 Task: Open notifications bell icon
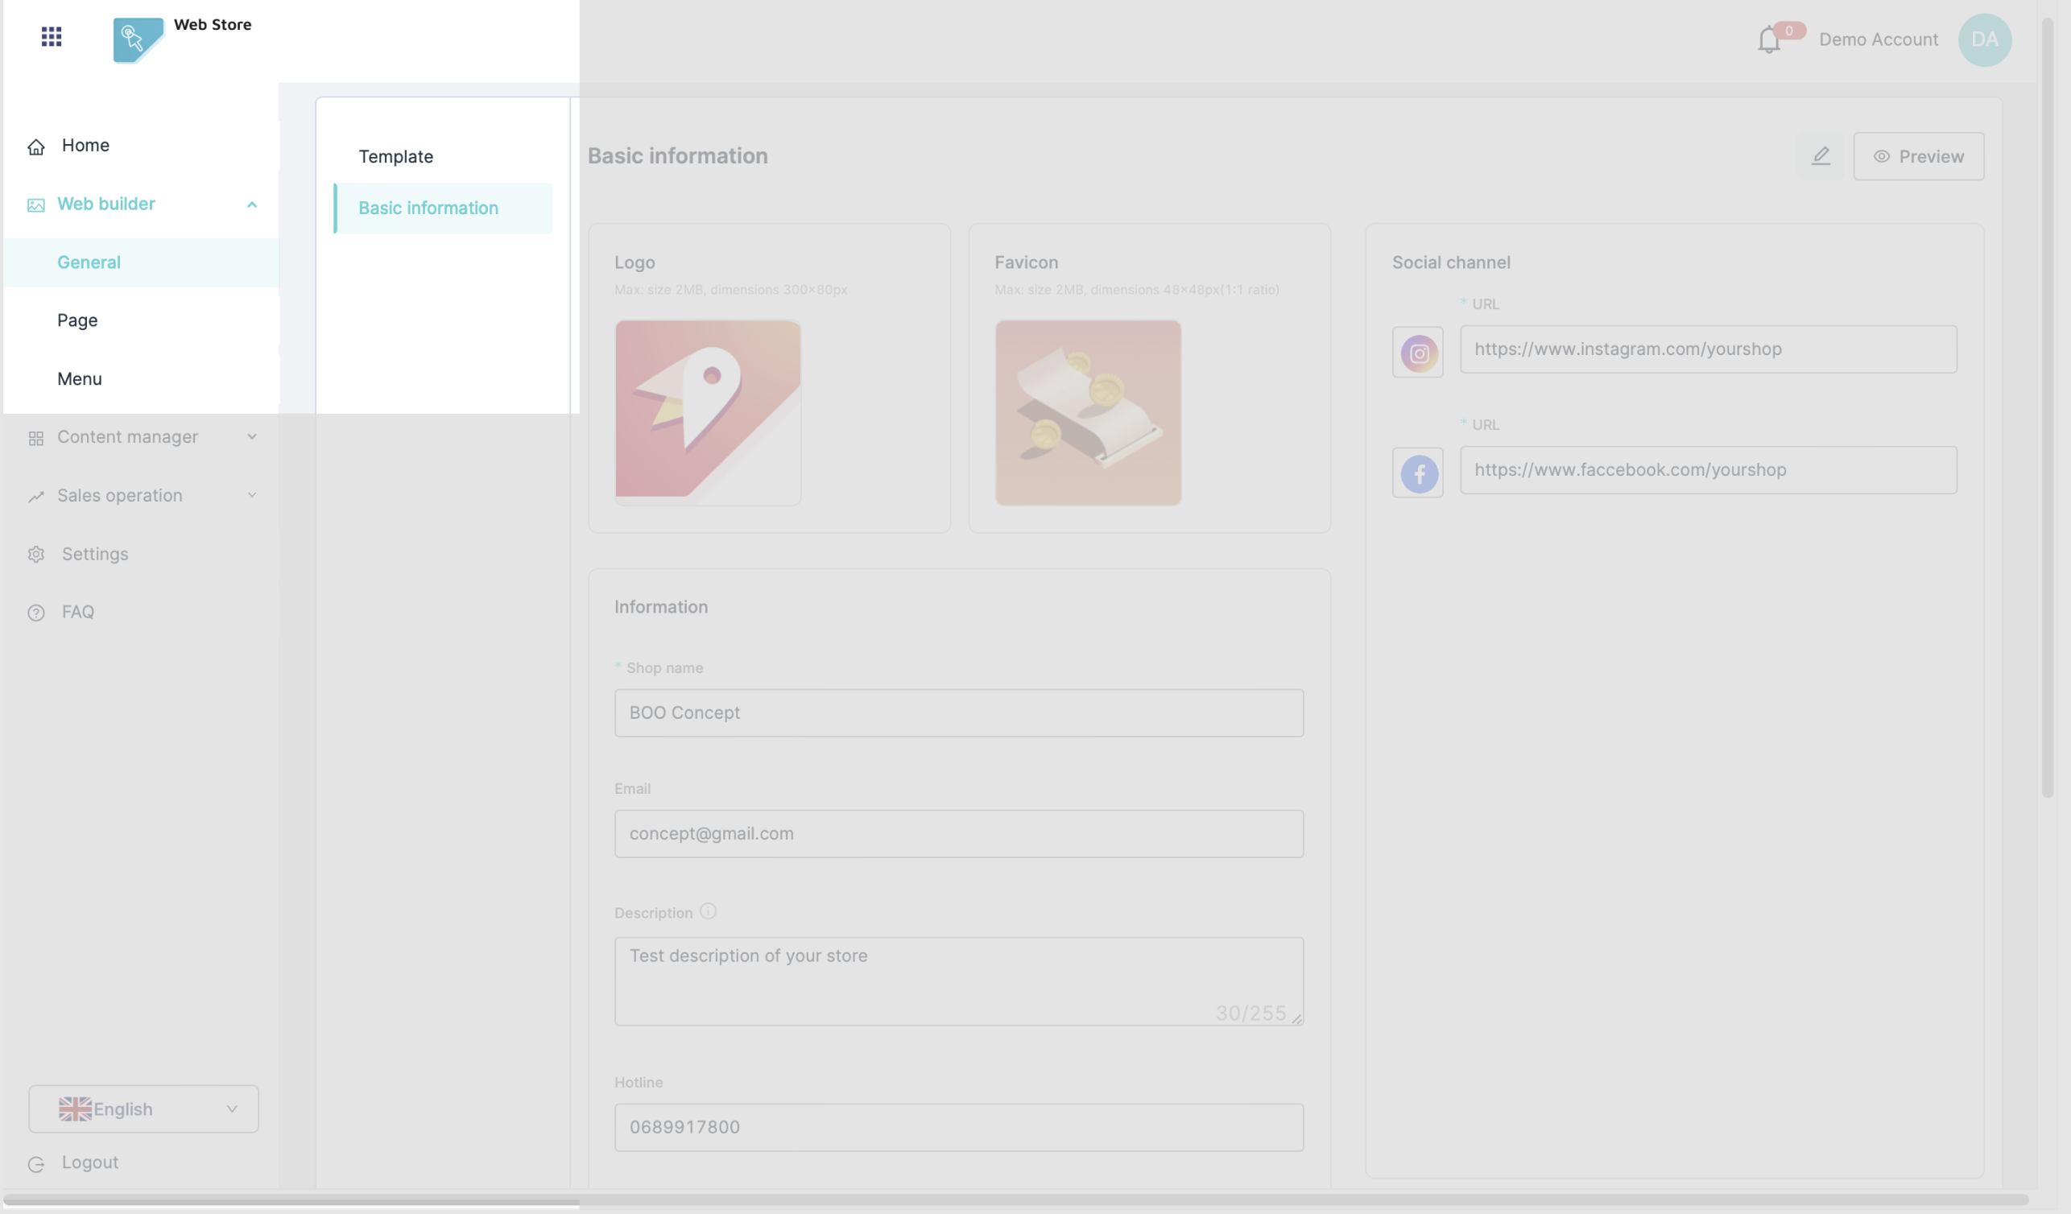coord(1768,40)
